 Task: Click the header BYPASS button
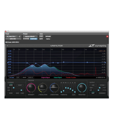48,36
